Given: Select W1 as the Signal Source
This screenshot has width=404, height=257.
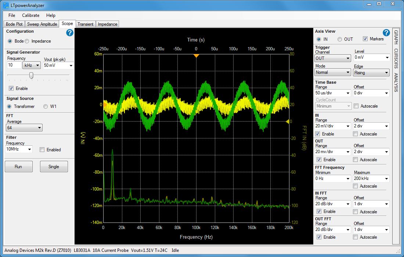Looking at the screenshot, I should (x=45, y=106).
